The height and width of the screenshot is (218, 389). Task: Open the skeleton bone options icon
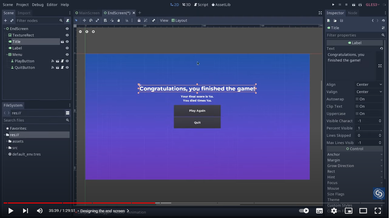point(154,20)
